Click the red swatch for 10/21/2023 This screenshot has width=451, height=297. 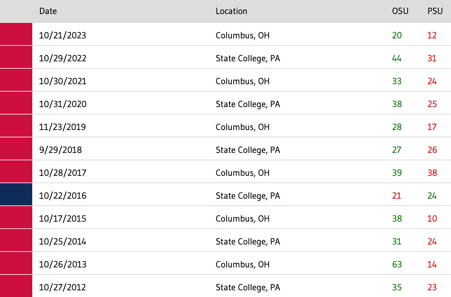(16, 35)
